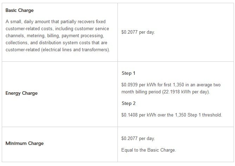Click the Minimum Charge $0.2077 per day
The image size is (235, 166).
point(138,139)
